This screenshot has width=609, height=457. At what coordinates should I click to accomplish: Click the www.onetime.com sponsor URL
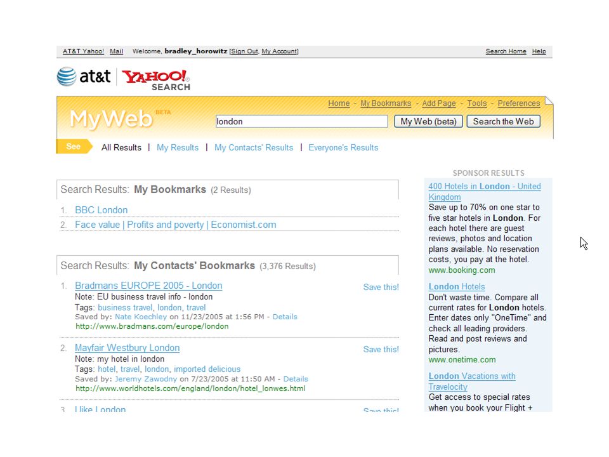tap(462, 360)
